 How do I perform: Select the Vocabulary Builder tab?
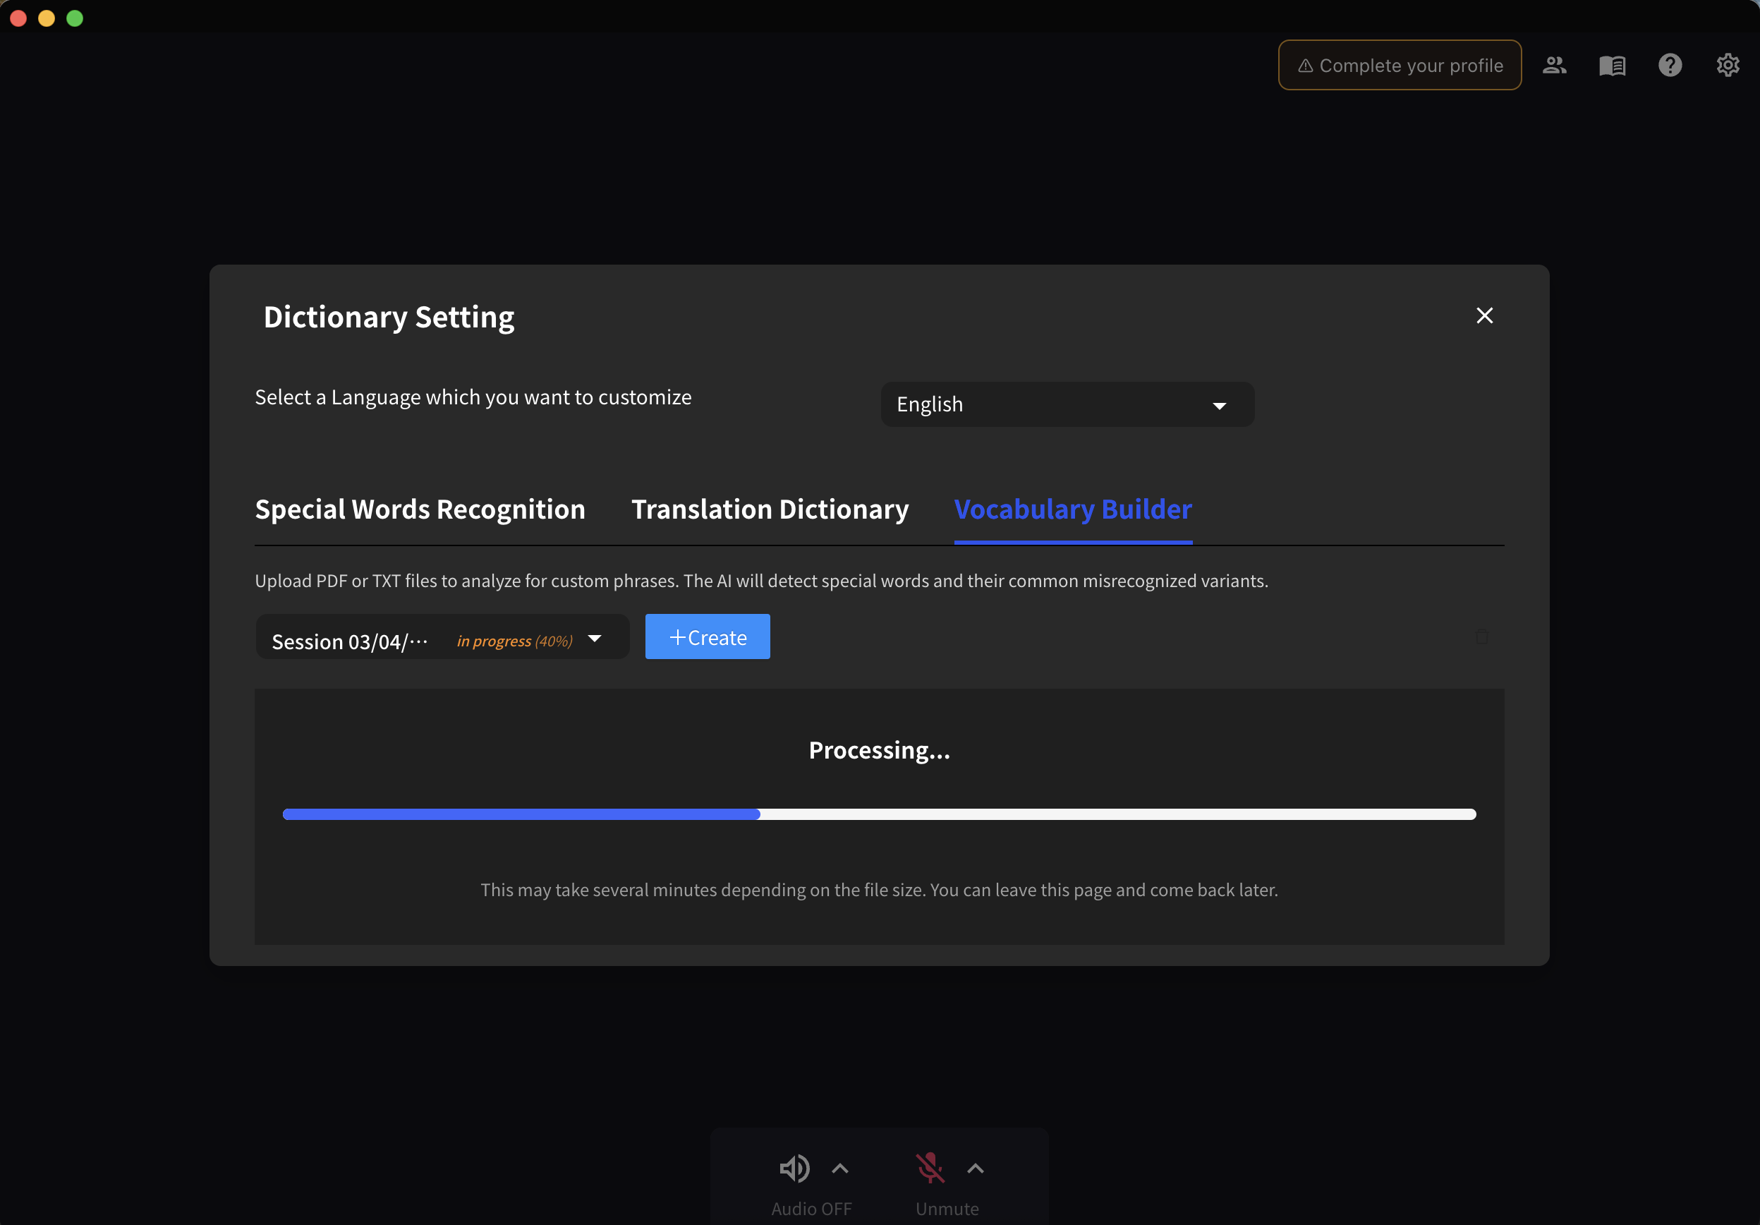click(x=1072, y=509)
